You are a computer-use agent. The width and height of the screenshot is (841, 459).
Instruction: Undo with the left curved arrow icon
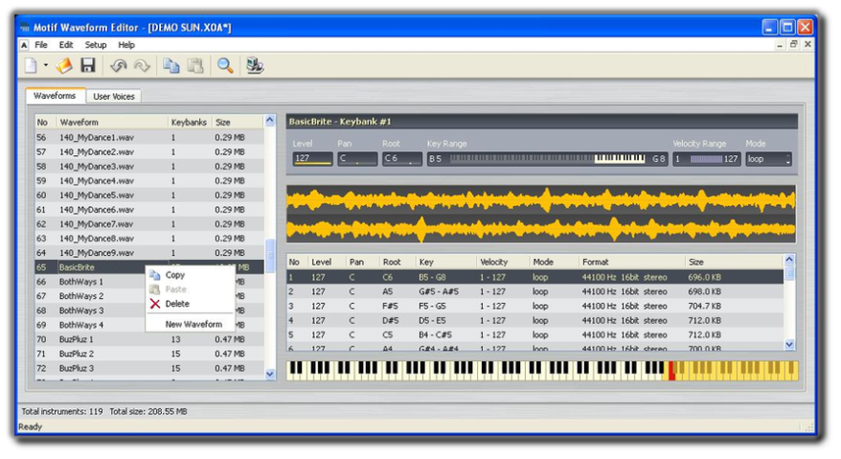click(x=118, y=66)
